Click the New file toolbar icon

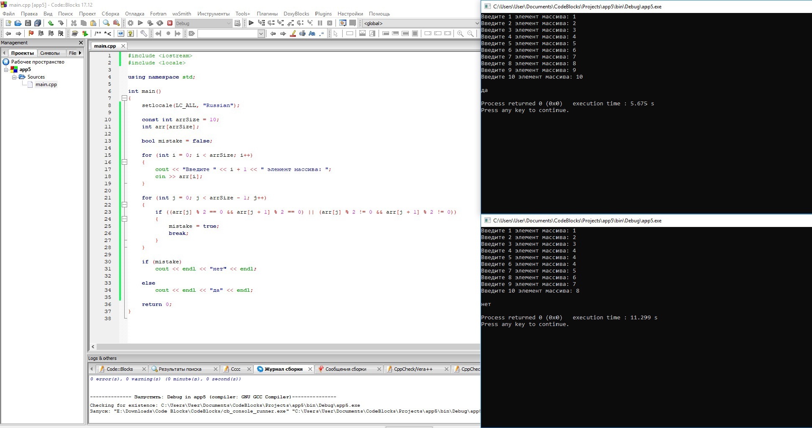point(8,23)
